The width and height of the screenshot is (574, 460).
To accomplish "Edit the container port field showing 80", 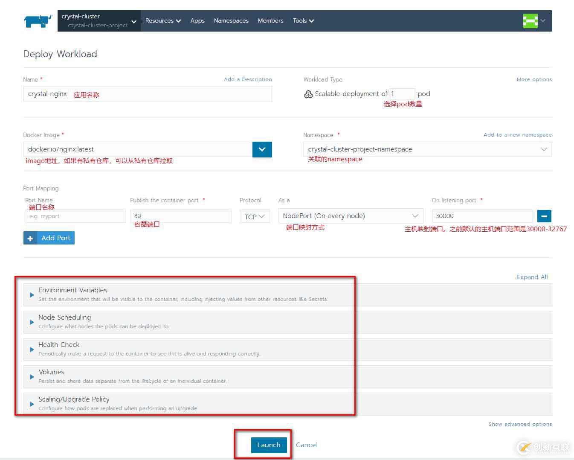I will click(181, 216).
